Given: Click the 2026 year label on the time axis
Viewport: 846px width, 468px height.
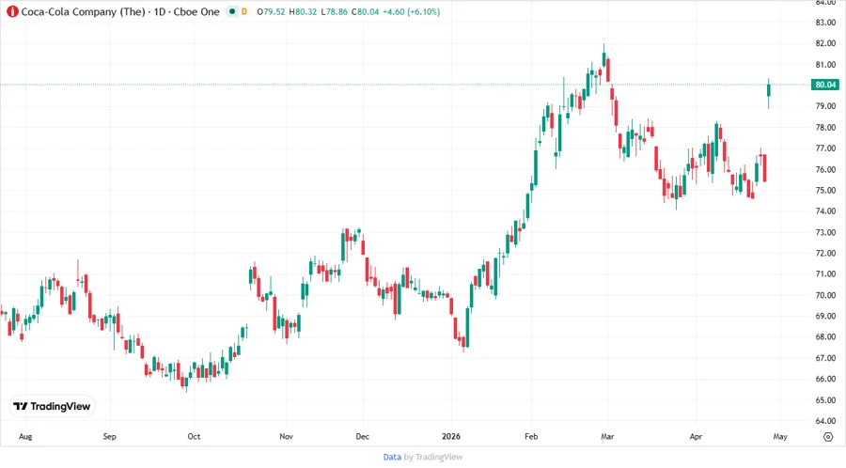Looking at the screenshot, I should coord(451,437).
